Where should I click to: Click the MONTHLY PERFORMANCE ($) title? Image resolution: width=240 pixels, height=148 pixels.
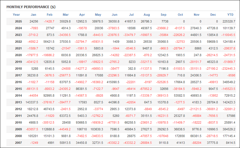31,7
